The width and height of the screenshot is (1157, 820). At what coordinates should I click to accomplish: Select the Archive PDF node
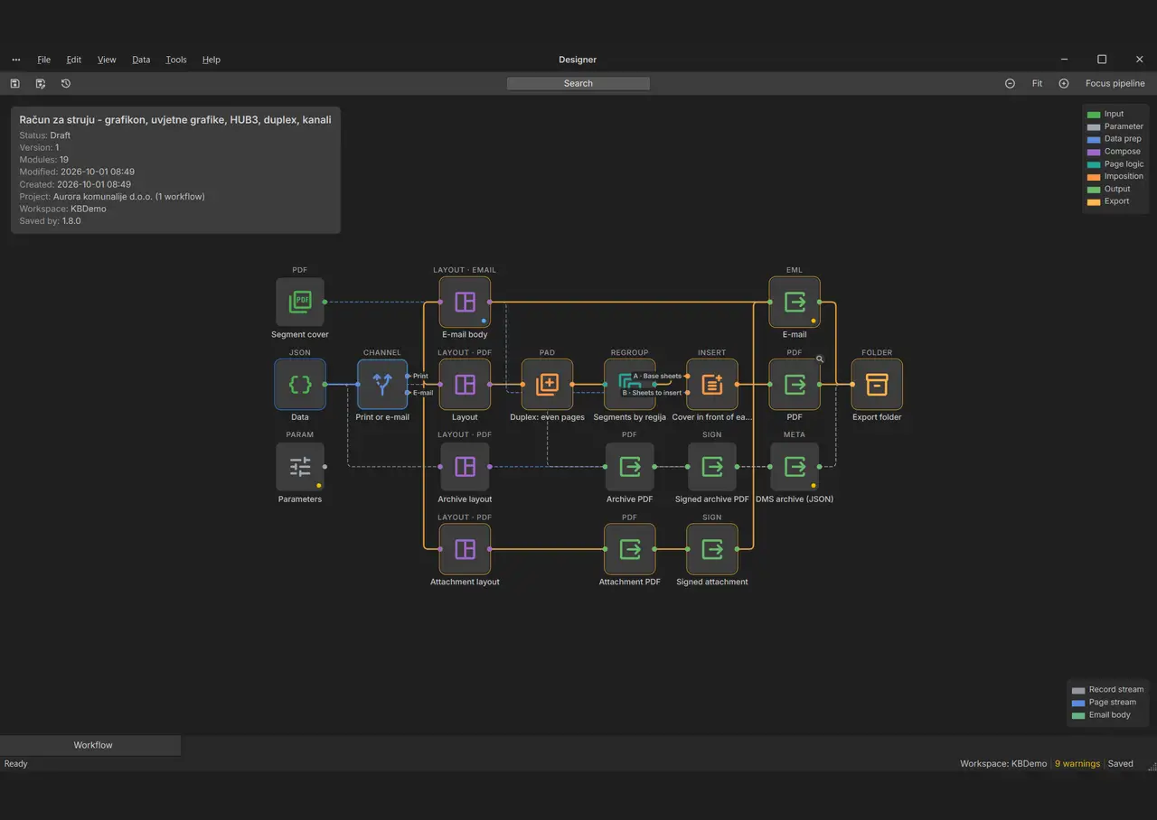tap(629, 466)
